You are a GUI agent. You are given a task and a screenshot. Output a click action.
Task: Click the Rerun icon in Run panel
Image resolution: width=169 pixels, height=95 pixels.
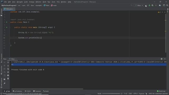click(4, 62)
